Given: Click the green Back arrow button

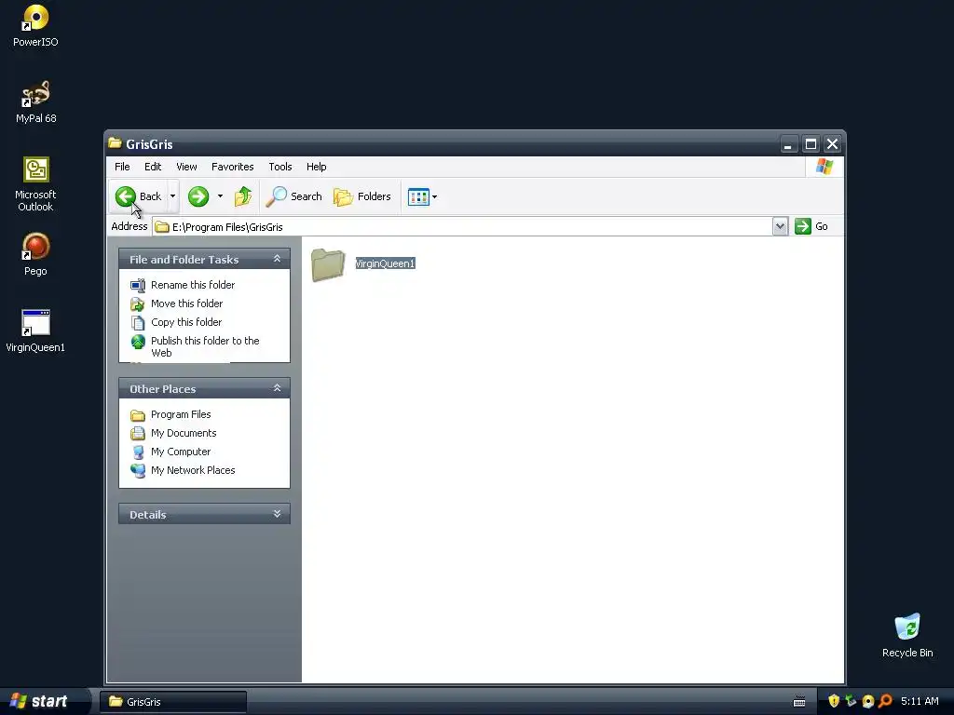Looking at the screenshot, I should pos(126,196).
